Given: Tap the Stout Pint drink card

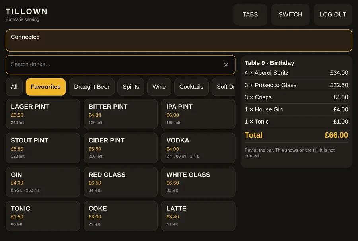Looking at the screenshot, I should click(43, 148).
